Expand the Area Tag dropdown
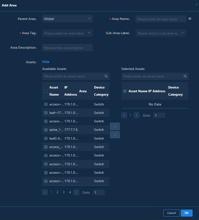Viewport: 199px width, 220px height. pos(67,33)
